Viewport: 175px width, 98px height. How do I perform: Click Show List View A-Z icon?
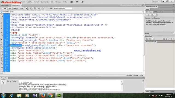coord(150,39)
